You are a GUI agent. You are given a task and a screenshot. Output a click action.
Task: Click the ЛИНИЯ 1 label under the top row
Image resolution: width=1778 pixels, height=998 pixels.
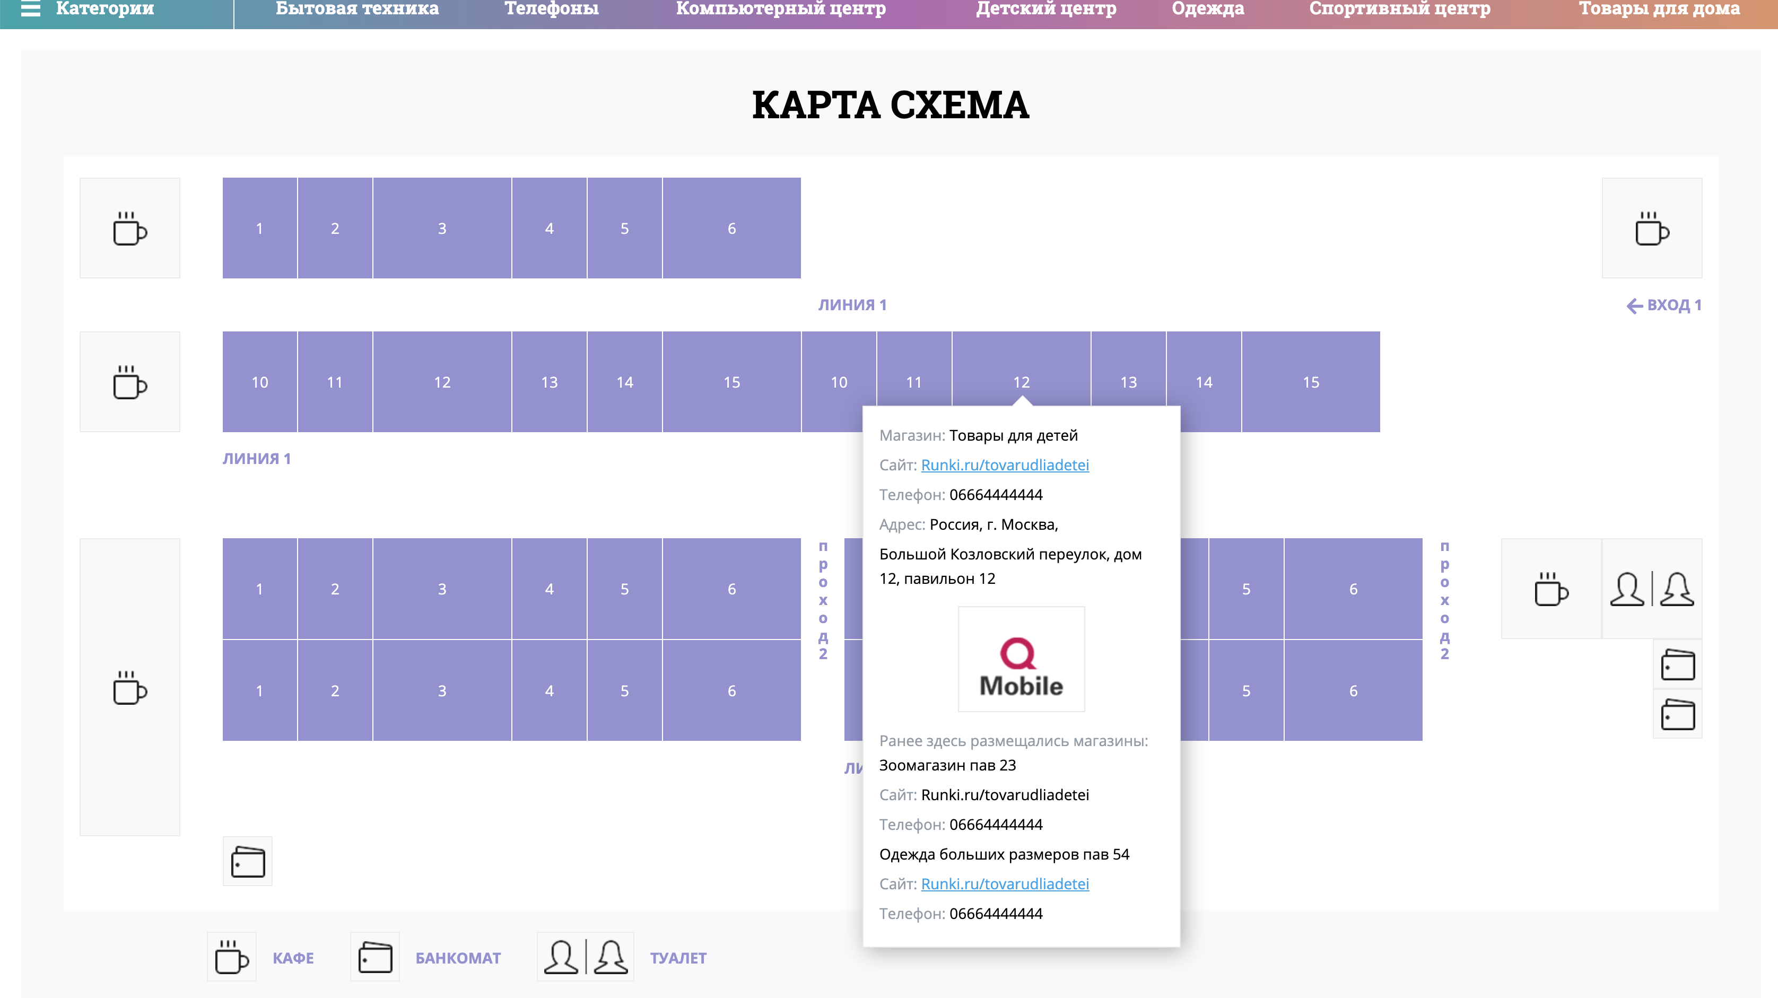(852, 305)
